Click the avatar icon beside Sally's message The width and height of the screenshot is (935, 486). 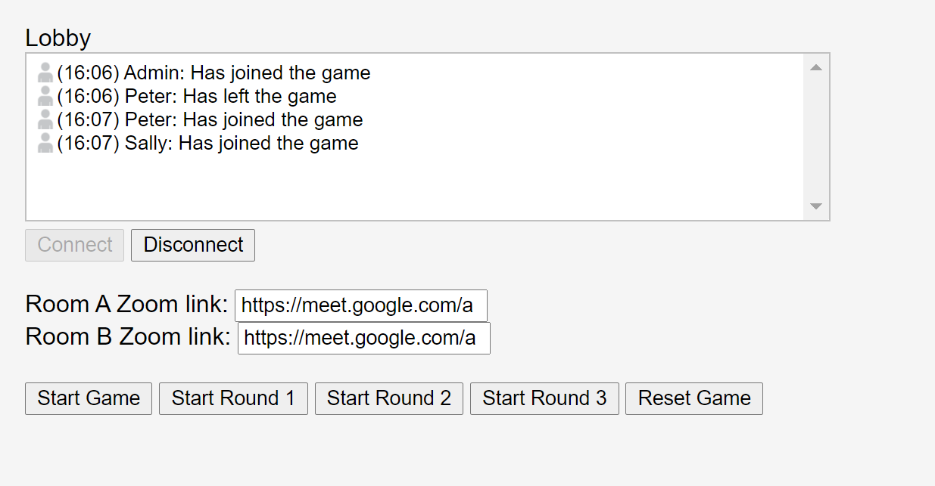coord(45,143)
